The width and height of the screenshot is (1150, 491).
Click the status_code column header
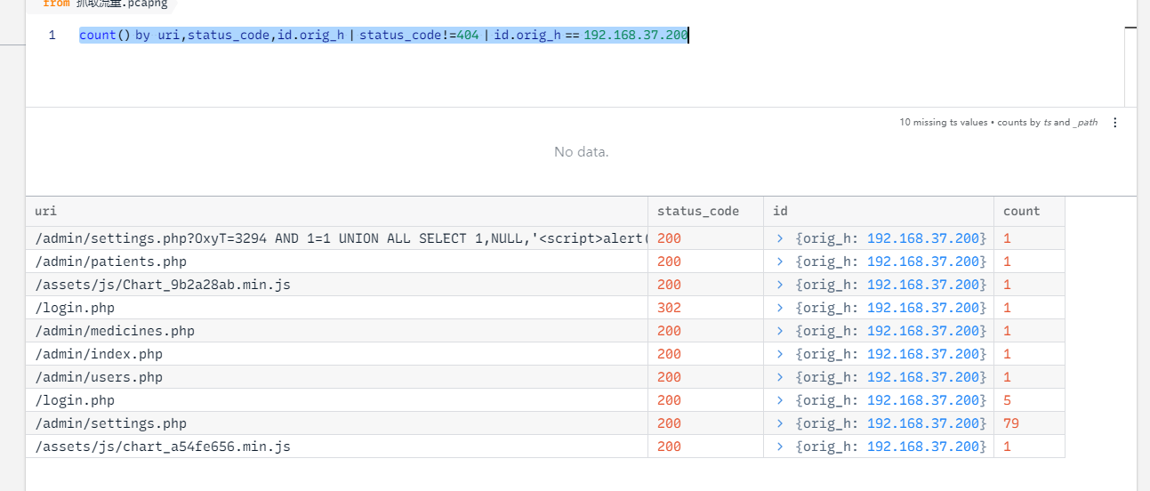click(697, 211)
